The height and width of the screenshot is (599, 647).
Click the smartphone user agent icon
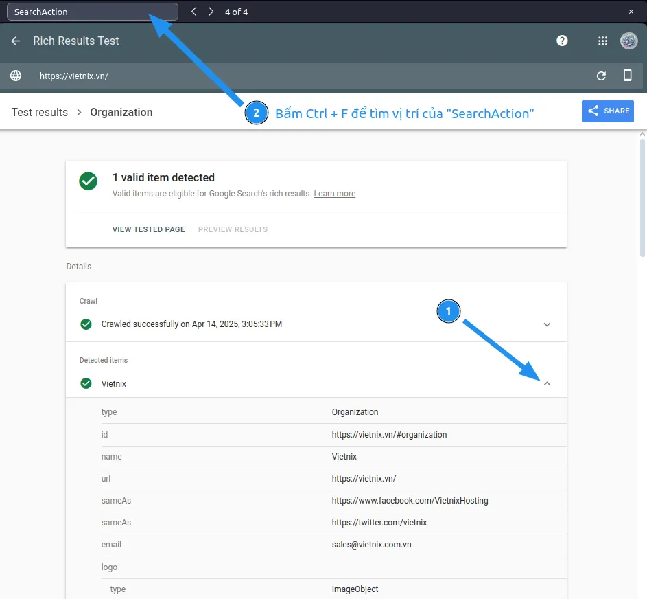[x=627, y=75]
